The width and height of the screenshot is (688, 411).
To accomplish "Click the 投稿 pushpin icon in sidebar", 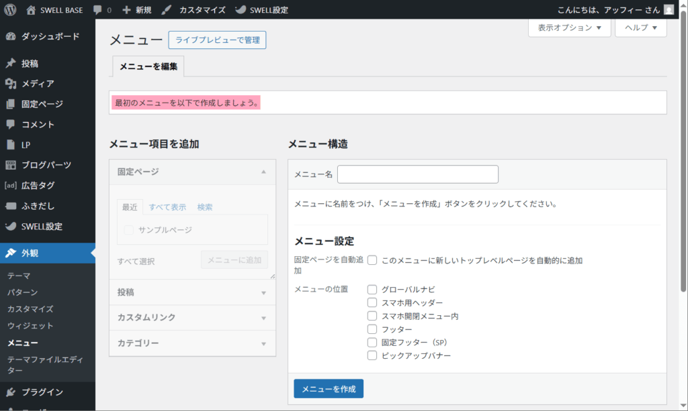I will tap(11, 64).
